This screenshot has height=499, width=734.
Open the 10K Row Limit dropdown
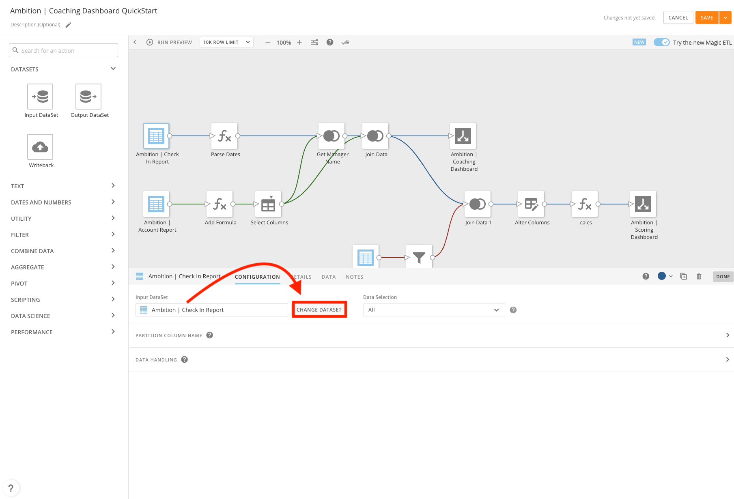[226, 42]
